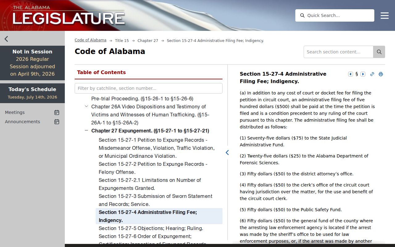Open Section 15-27-1 Petition to Expunge Records

pyautogui.click(x=156, y=148)
